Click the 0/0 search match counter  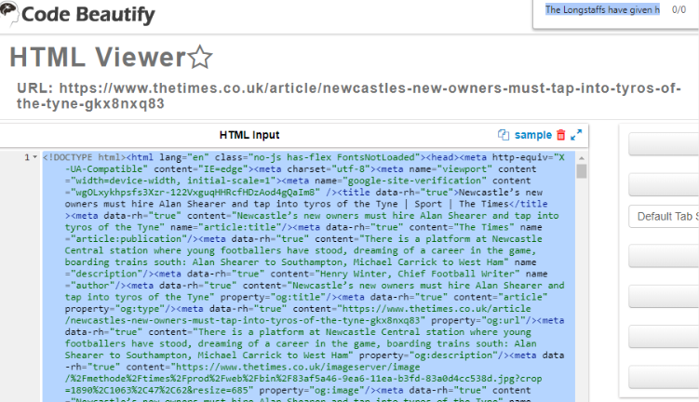coord(679,10)
